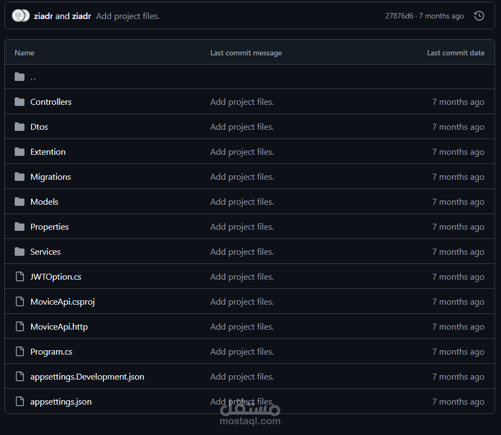
Task: Open the JWTOption.cs file
Action: point(56,276)
